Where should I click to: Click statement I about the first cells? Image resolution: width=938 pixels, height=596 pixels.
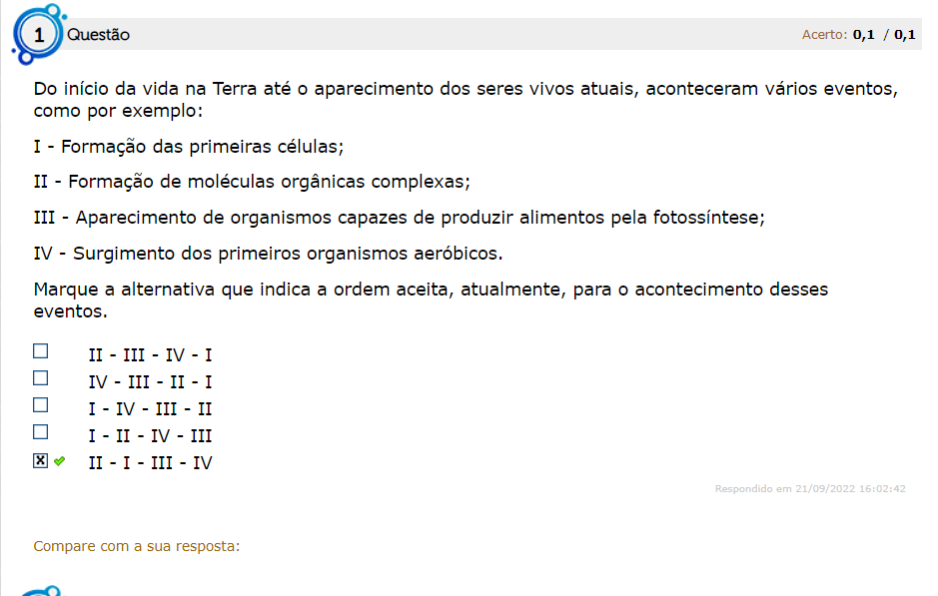coord(189,147)
